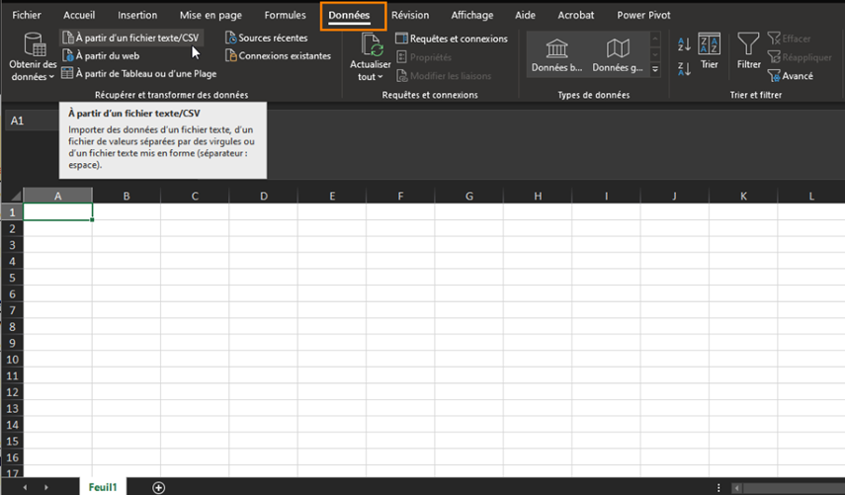Click the sheet tab bar splitter dots
Screen dimensions: 845x495
click(718, 487)
